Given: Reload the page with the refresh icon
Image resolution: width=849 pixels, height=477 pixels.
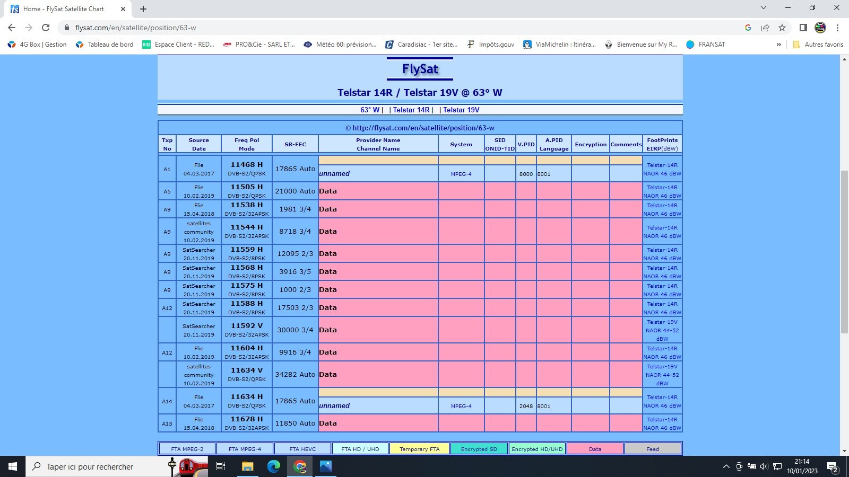Looking at the screenshot, I should click(x=46, y=28).
